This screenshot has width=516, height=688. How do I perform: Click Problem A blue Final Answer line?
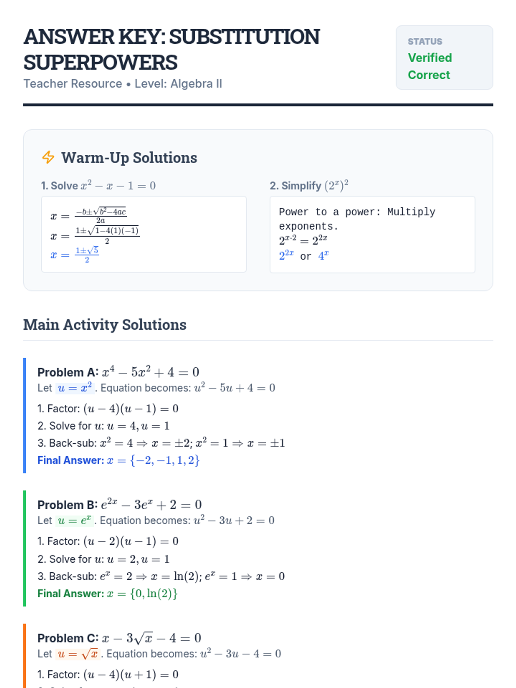119,460
